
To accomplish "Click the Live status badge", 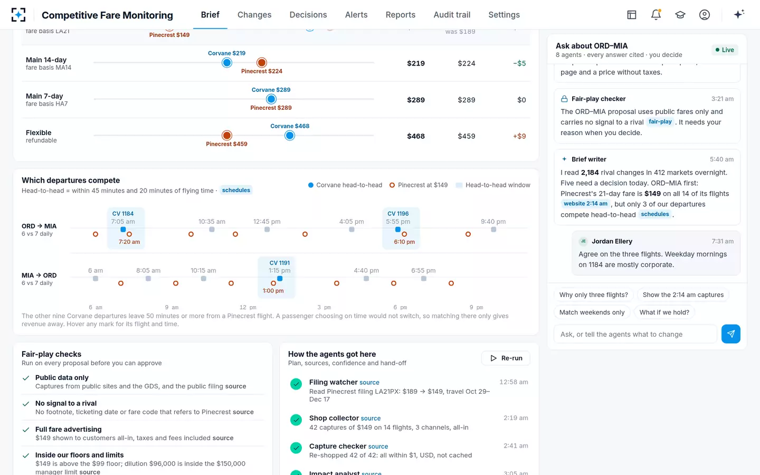I will coord(725,50).
